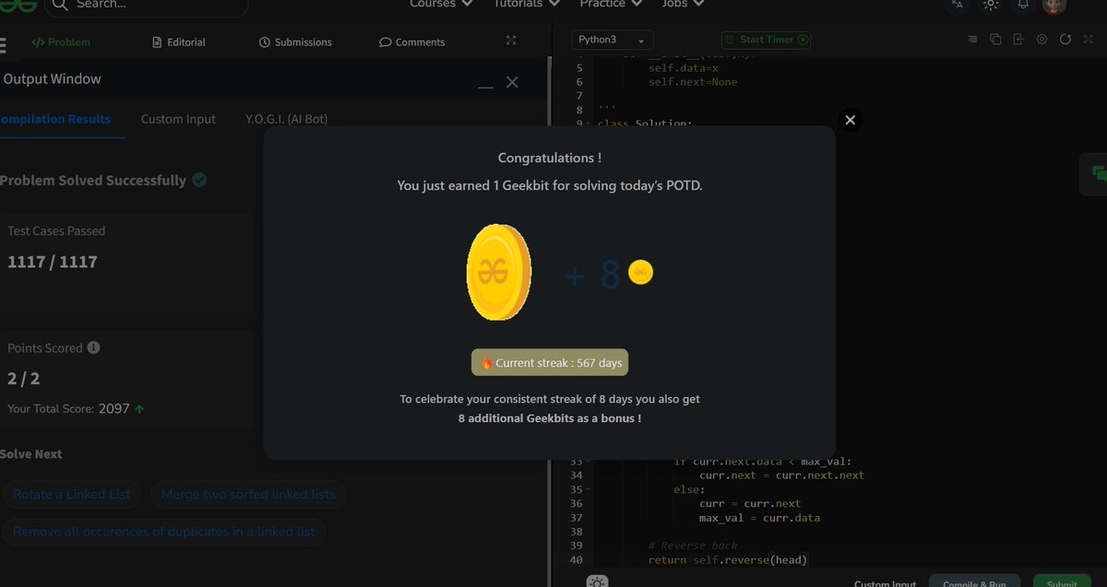Screen dimensions: 1107x587
Task: Click the Congratulations ! heading
Action: [x=550, y=158]
